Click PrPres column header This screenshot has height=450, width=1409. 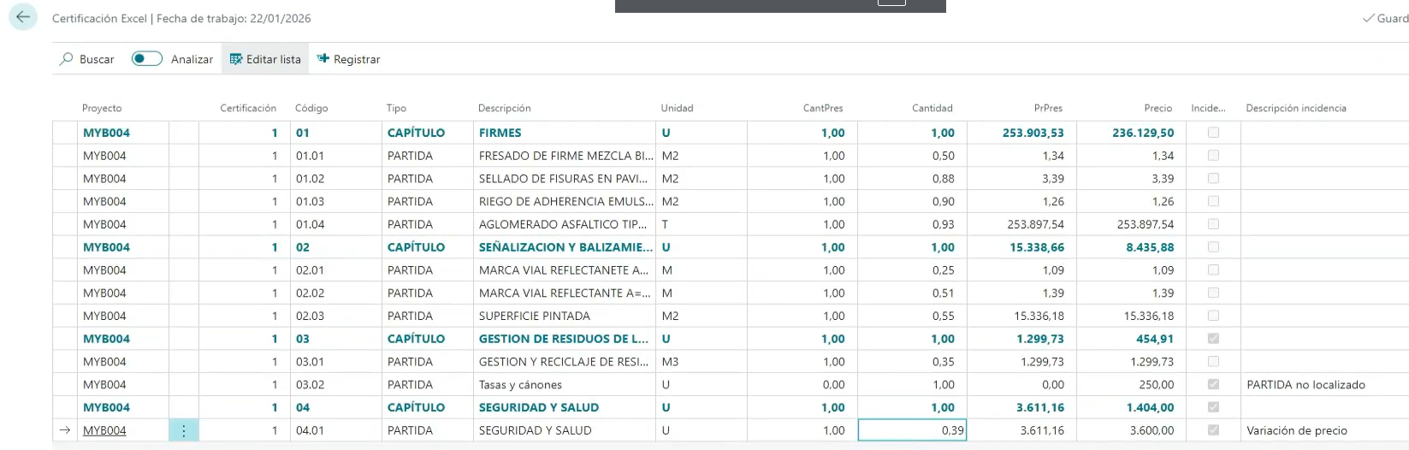1048,108
